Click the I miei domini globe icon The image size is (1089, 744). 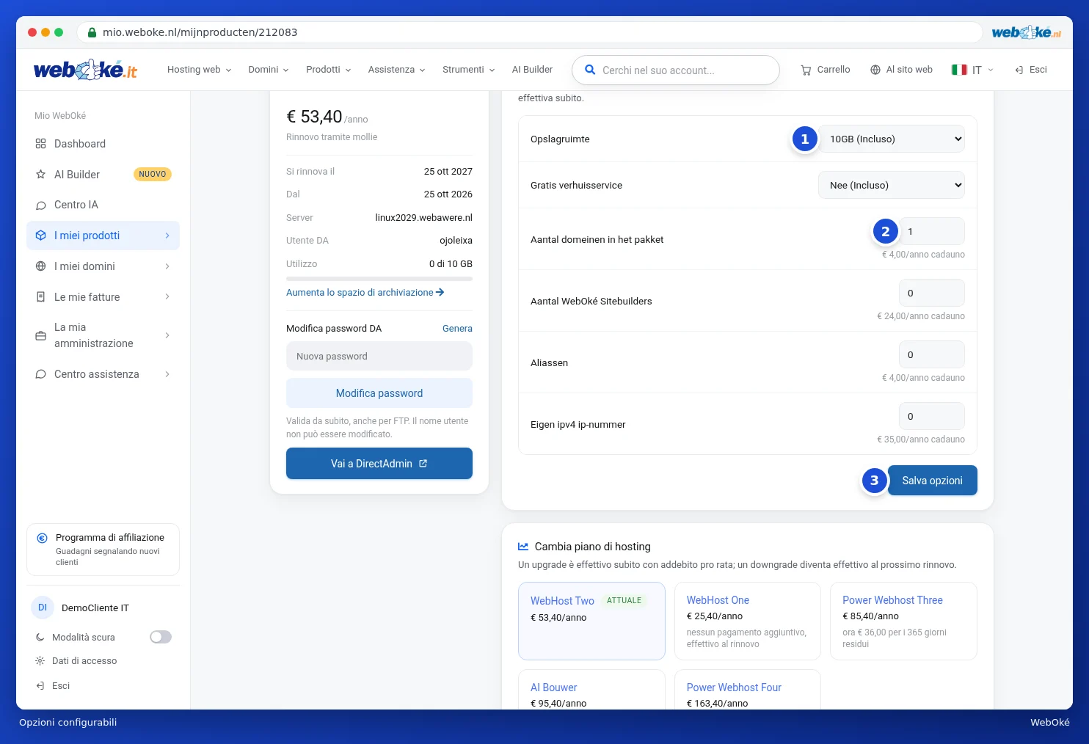pyautogui.click(x=41, y=266)
